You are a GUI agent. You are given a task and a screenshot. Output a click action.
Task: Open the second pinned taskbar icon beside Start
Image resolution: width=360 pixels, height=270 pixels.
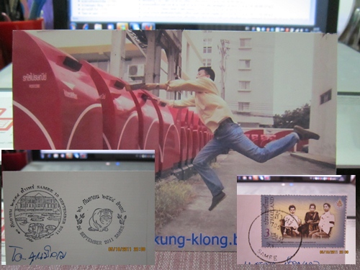pos(86,26)
